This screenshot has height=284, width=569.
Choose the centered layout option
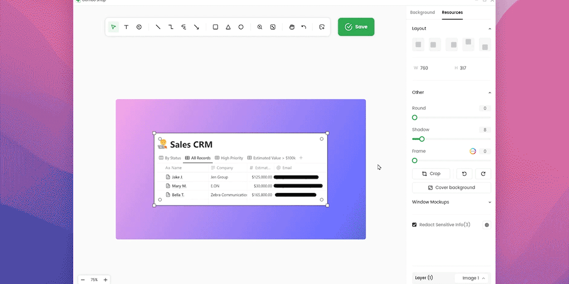pyautogui.click(x=418, y=44)
